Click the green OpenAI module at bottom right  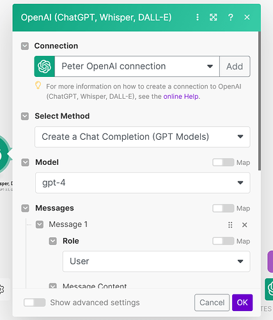[x=269, y=289]
